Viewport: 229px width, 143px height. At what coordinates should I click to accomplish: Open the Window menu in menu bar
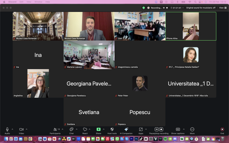pyautogui.click(x=39, y=2)
